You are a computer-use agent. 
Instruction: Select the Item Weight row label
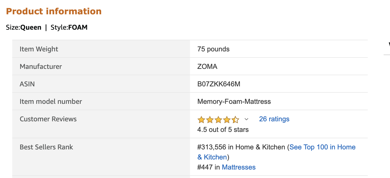(x=39, y=49)
